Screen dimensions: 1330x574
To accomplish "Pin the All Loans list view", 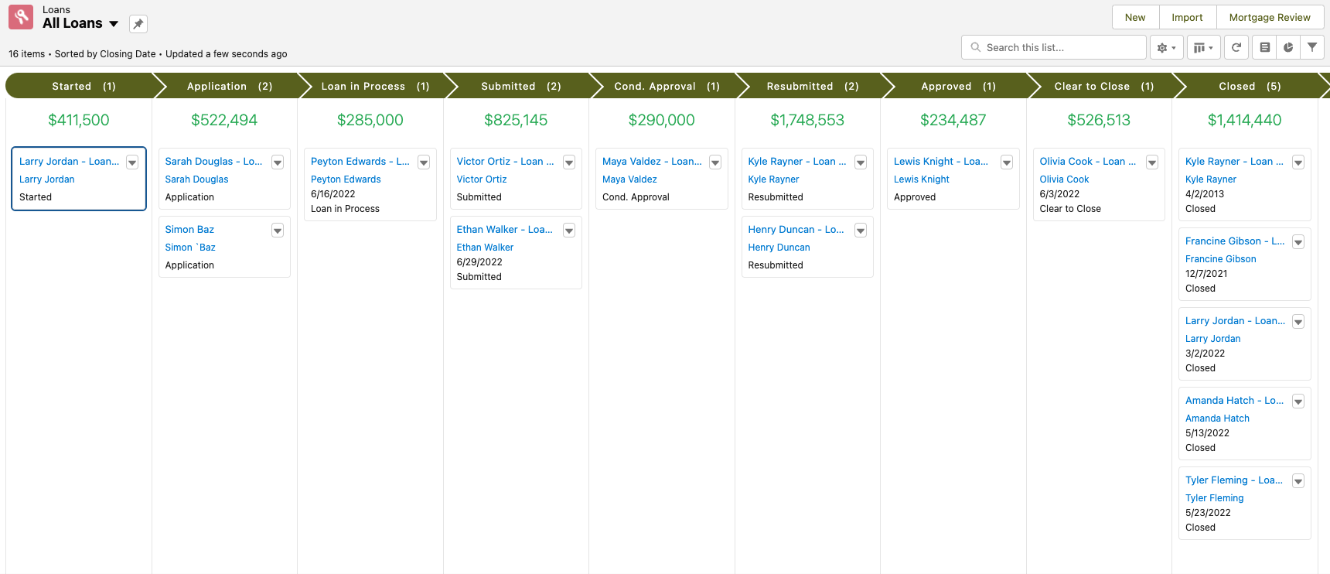I will pyautogui.click(x=138, y=24).
